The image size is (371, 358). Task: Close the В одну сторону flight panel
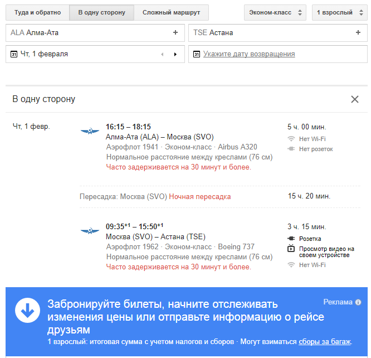pos(355,99)
